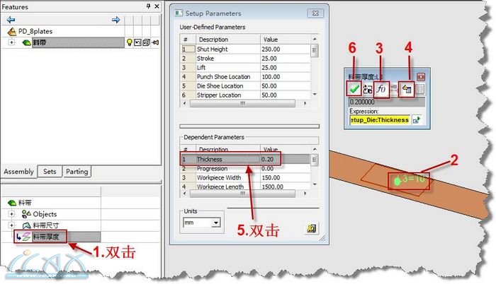Click Dependent Parameters scrollbar down arrow
Viewport: 496px width, 284px height.
(315, 184)
